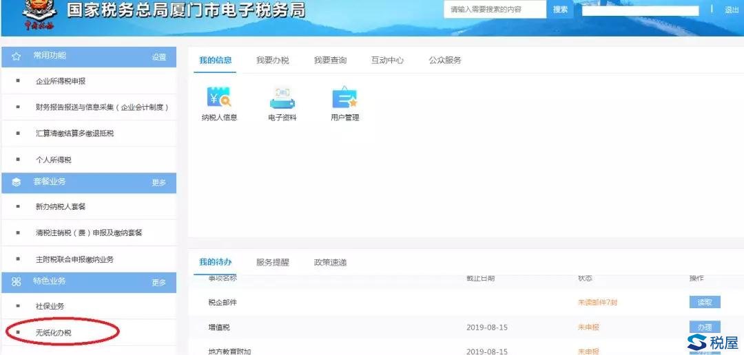
Task: Select 无纸化办税 in the sidebar
Action: 54,333
